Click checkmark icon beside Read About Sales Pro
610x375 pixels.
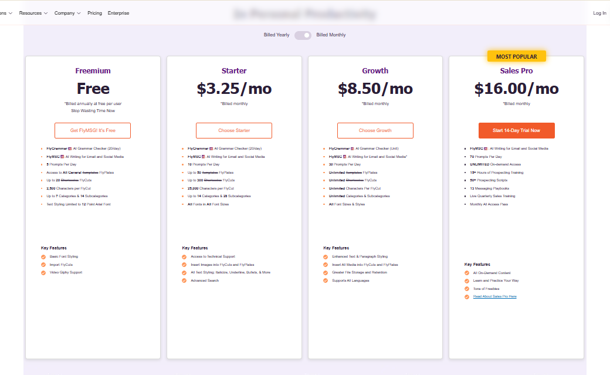pyautogui.click(x=467, y=297)
